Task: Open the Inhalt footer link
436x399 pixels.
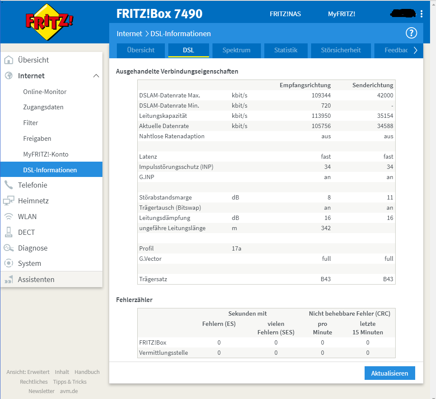Action: coord(62,372)
